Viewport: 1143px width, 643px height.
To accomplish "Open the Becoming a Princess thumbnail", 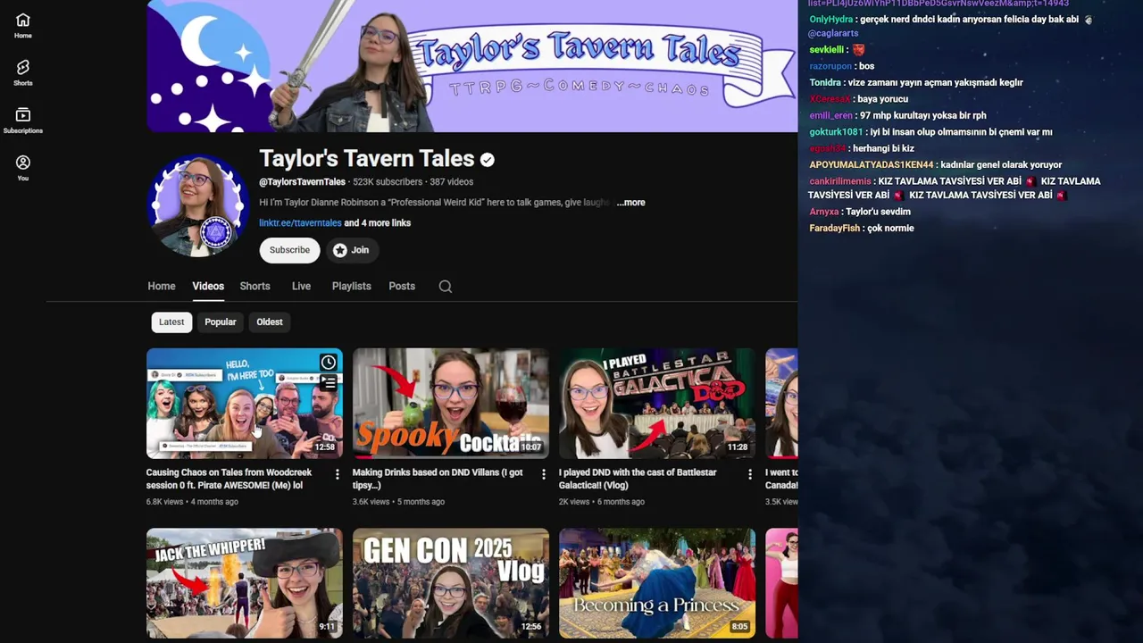I will pos(657,583).
